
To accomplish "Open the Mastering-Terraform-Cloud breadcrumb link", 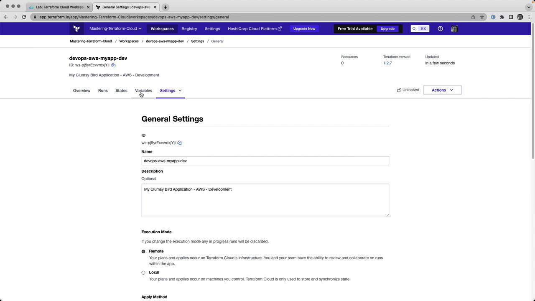I will point(91,41).
